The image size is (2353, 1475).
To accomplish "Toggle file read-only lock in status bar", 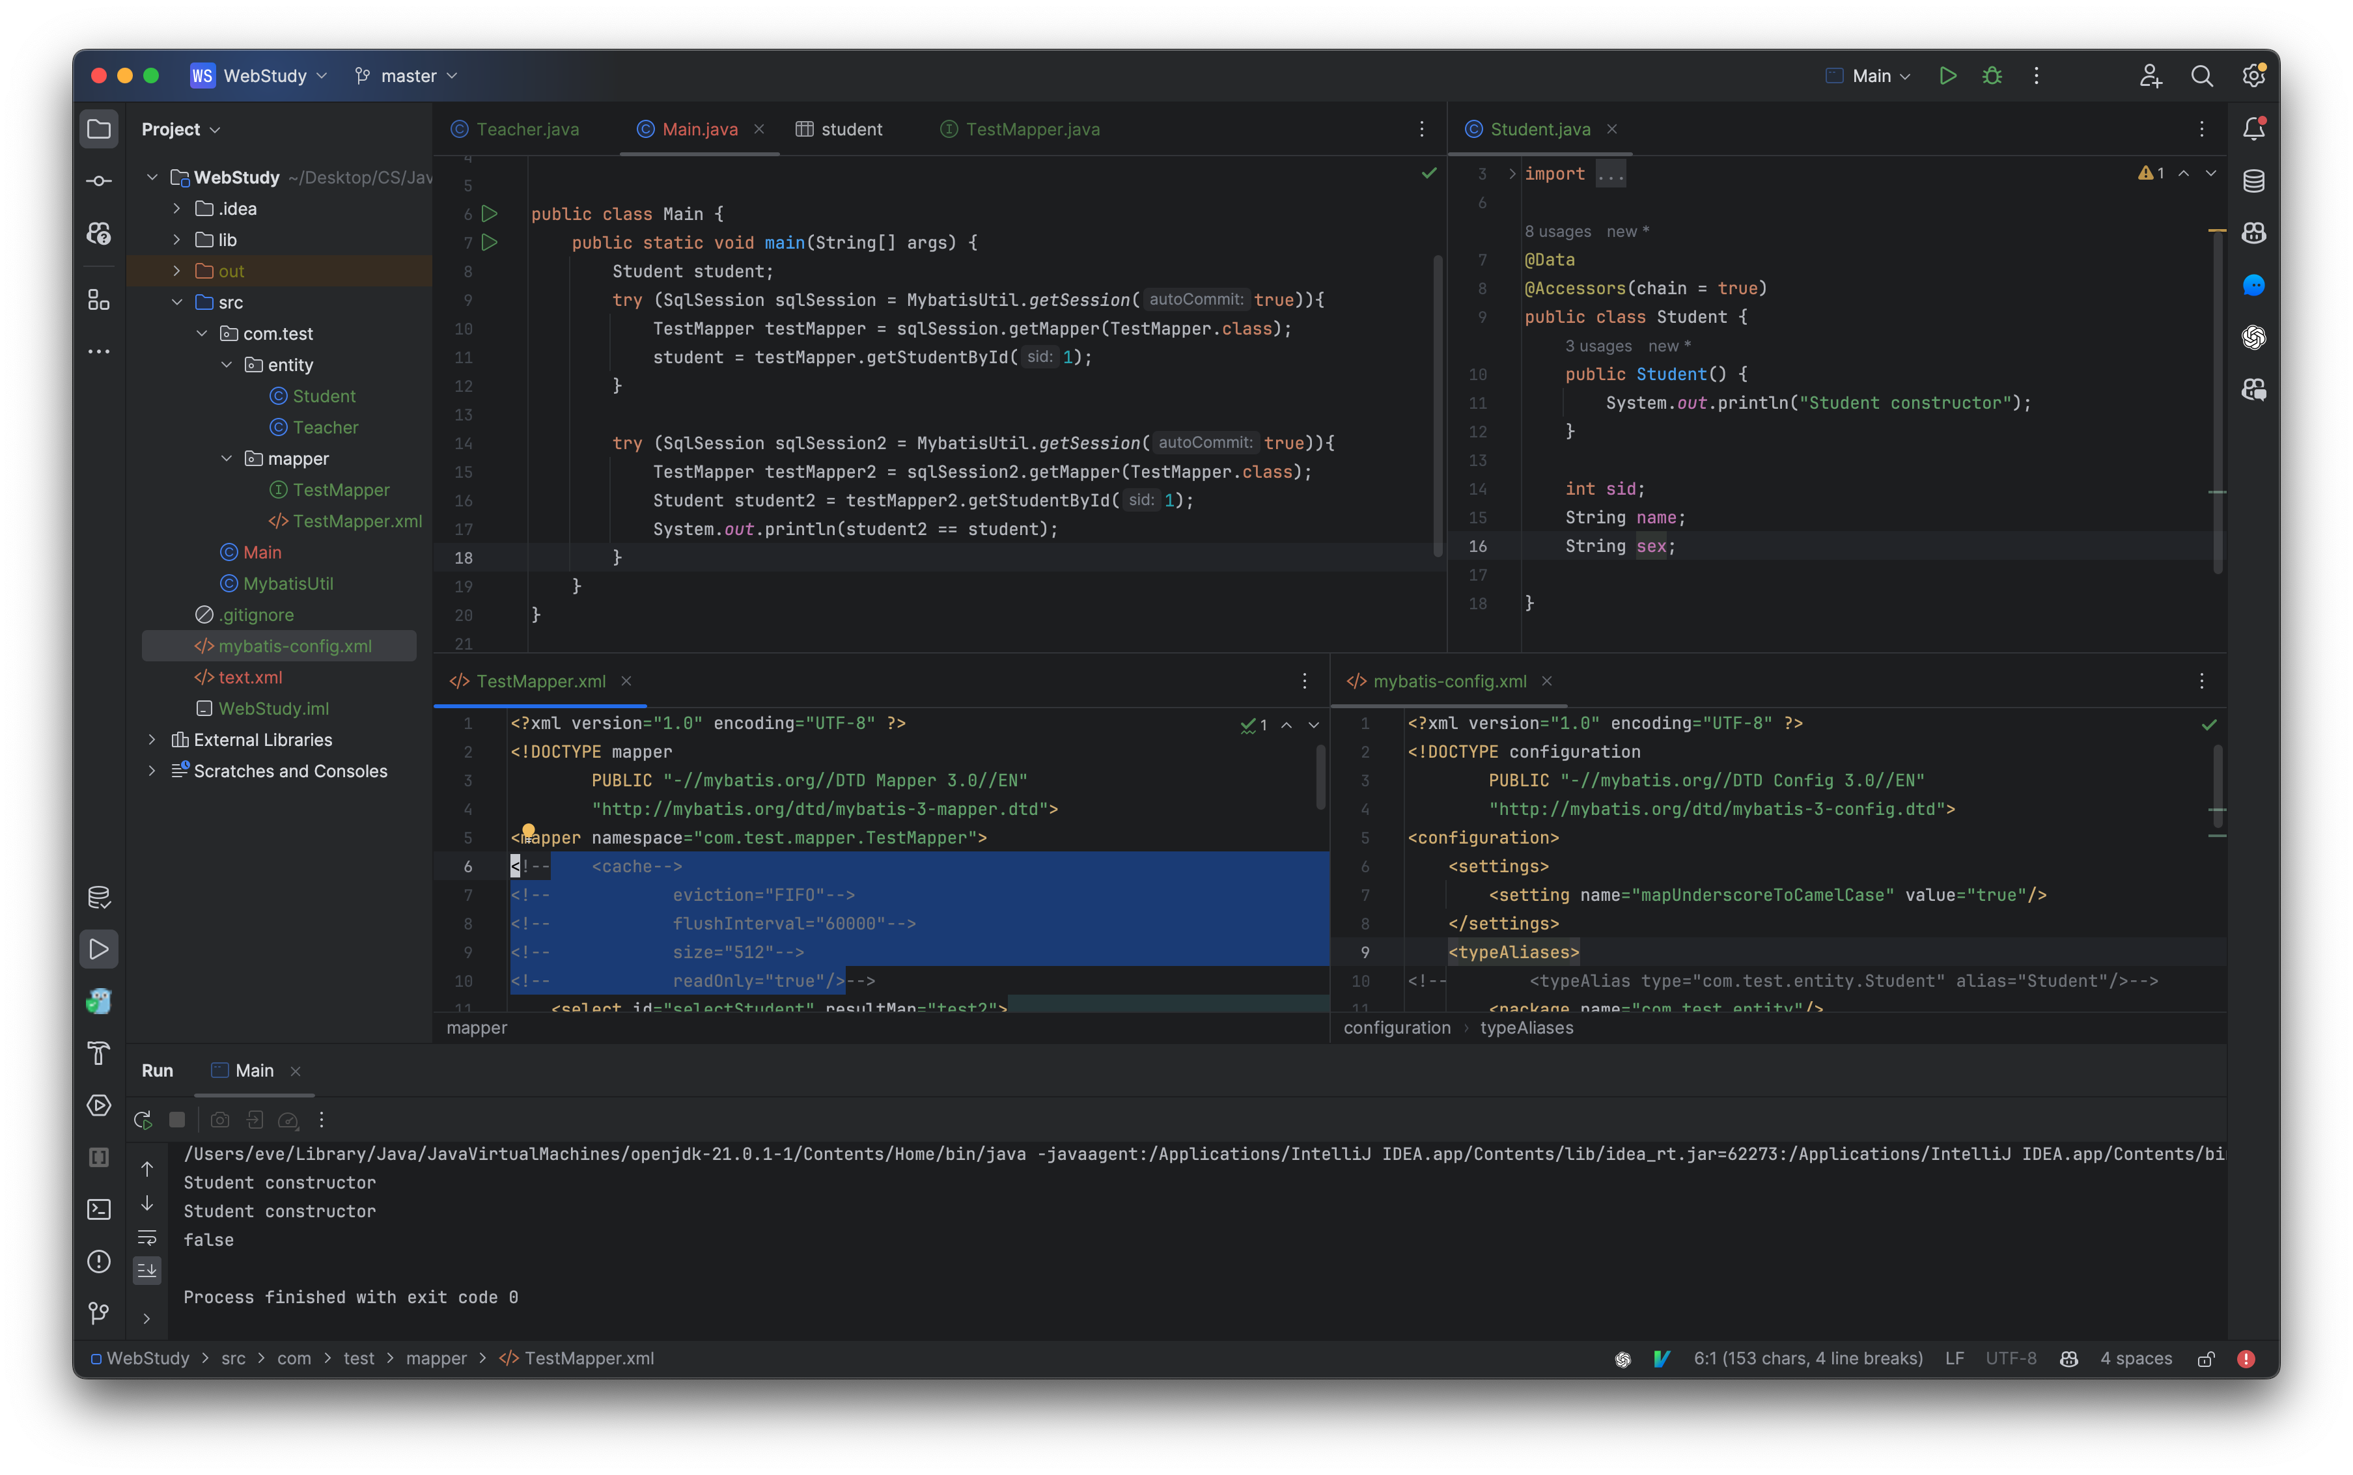I will click(x=2206, y=1359).
